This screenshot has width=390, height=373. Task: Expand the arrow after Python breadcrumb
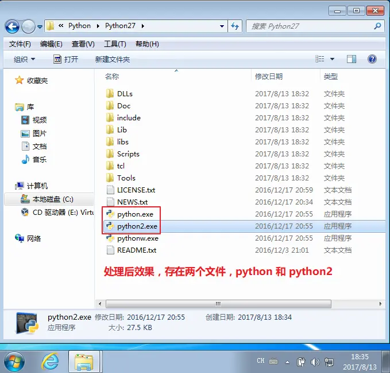[x=98, y=26]
